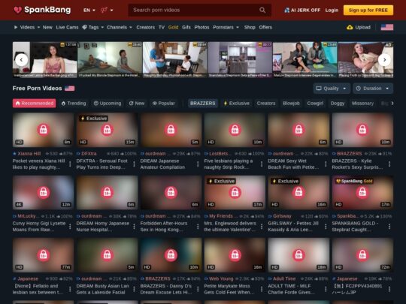The height and width of the screenshot is (304, 406).
Task: Expand the Channels menu
Action: pos(120,27)
